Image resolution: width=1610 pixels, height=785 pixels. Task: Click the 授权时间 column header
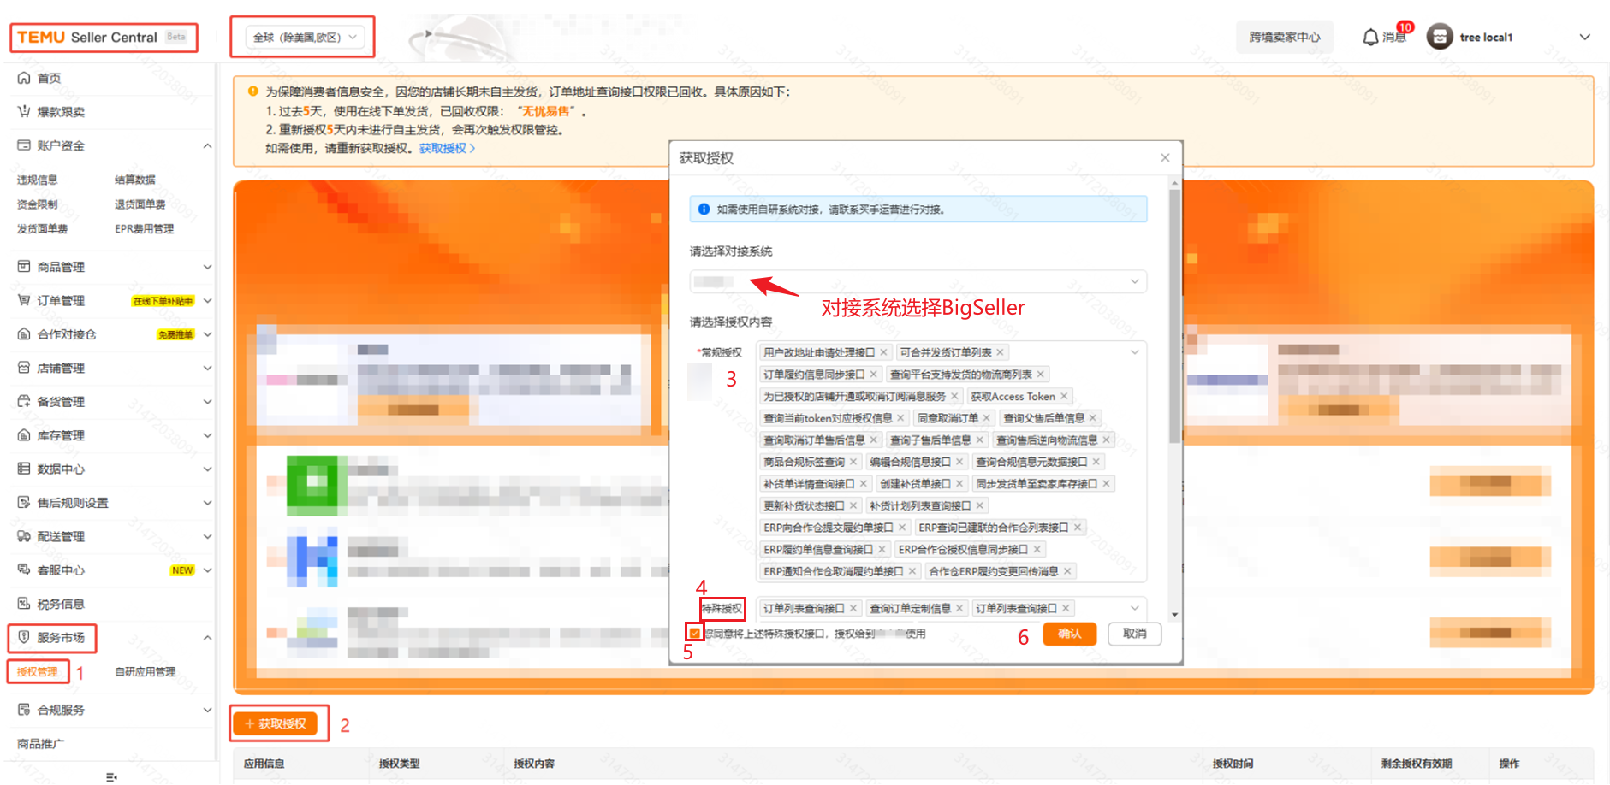1233,764
